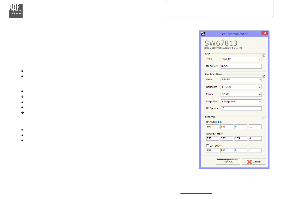Image resolution: width=287 pixels, height=199 pixels.
Task: Click IP ADDRESS third octet 0
Action: [x=241, y=127]
